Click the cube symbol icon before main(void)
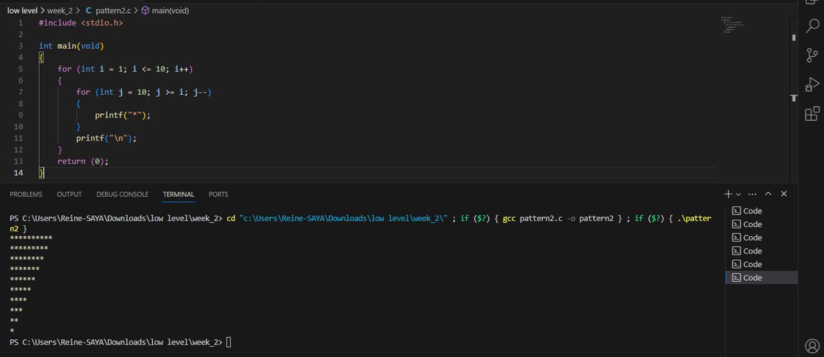The image size is (824, 357). [145, 11]
